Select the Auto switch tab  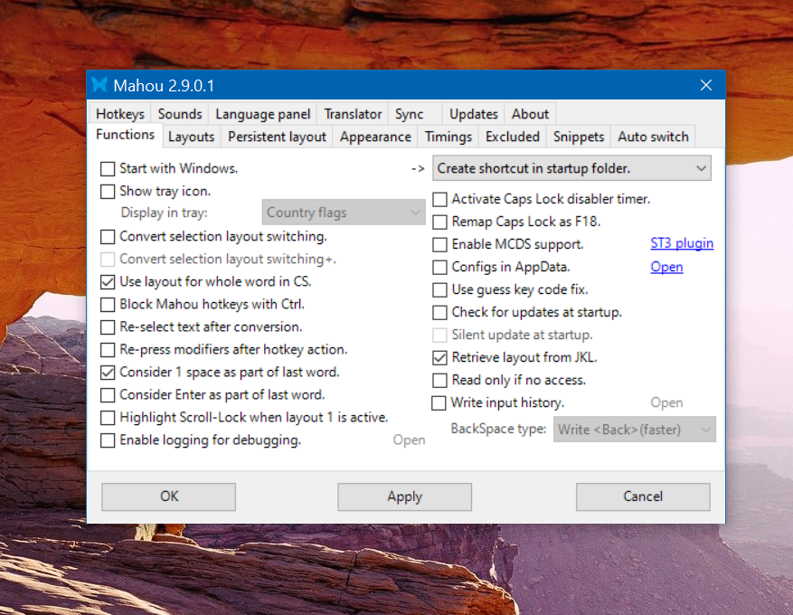click(653, 137)
